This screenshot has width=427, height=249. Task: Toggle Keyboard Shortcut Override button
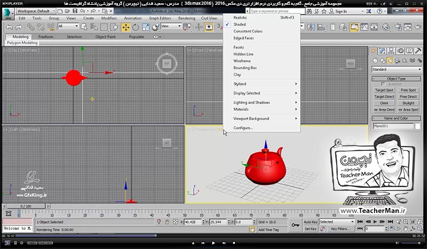209,27
